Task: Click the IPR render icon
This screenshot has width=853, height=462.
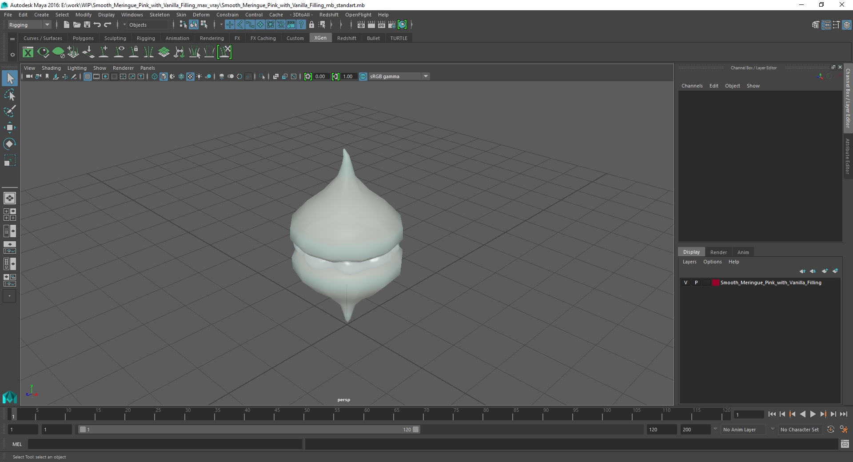Action: (x=382, y=25)
